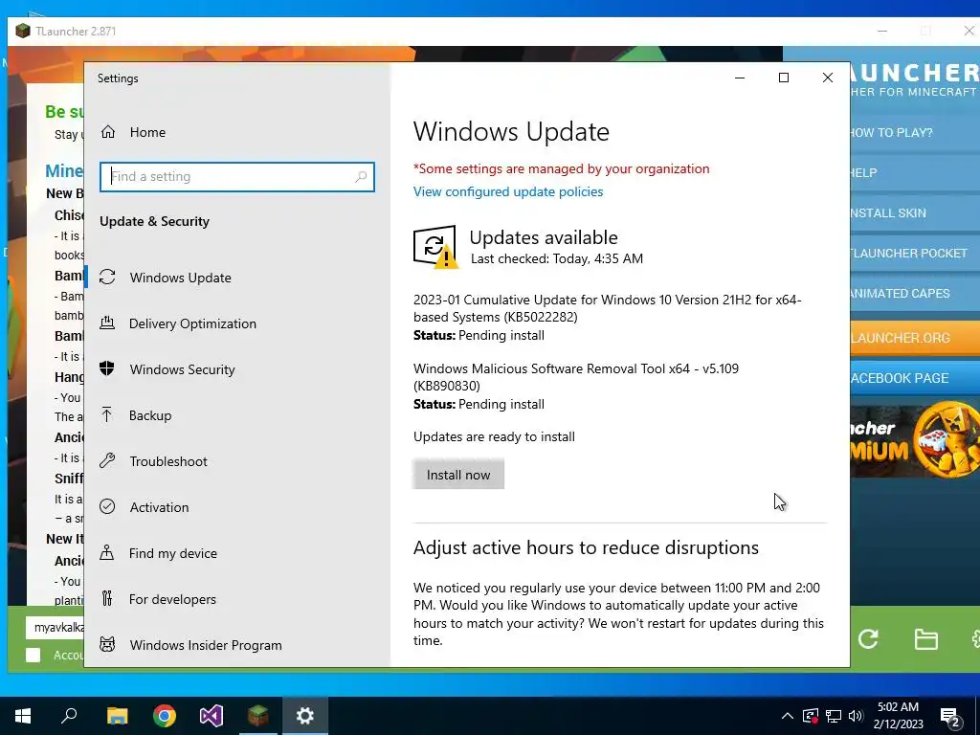The height and width of the screenshot is (735, 980).
Task: Click the managed by your organization notice
Action: click(x=561, y=168)
